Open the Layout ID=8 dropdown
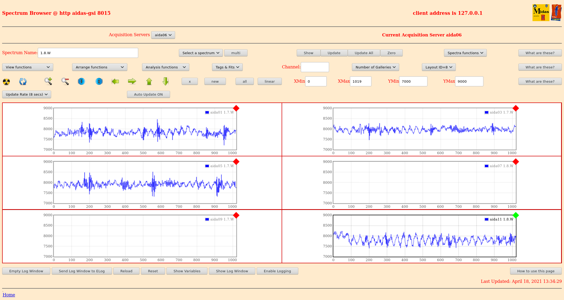The width and height of the screenshot is (564, 300). [439, 67]
